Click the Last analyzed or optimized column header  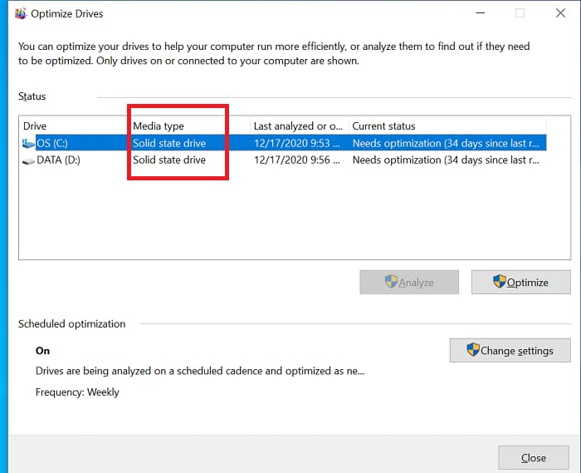click(299, 126)
